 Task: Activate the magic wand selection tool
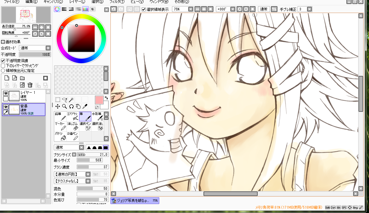click(71, 99)
